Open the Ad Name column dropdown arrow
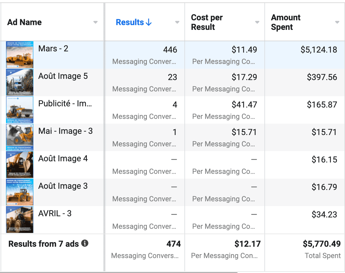The width and height of the screenshot is (345, 273). coord(96,22)
